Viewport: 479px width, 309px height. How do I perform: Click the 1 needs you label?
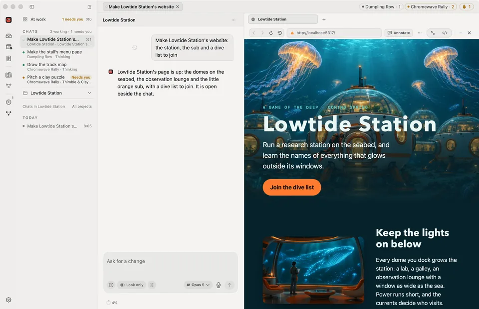tap(73, 19)
